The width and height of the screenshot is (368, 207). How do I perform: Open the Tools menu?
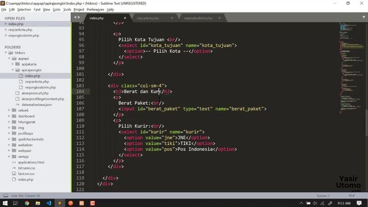pos(67,10)
